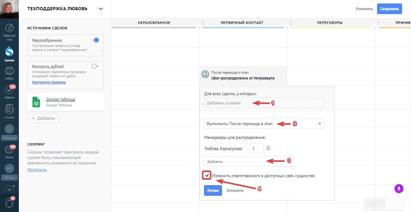The height and width of the screenshot is (212, 411).
Task: Cancel the widget settings with Отменить
Action: 235,191
